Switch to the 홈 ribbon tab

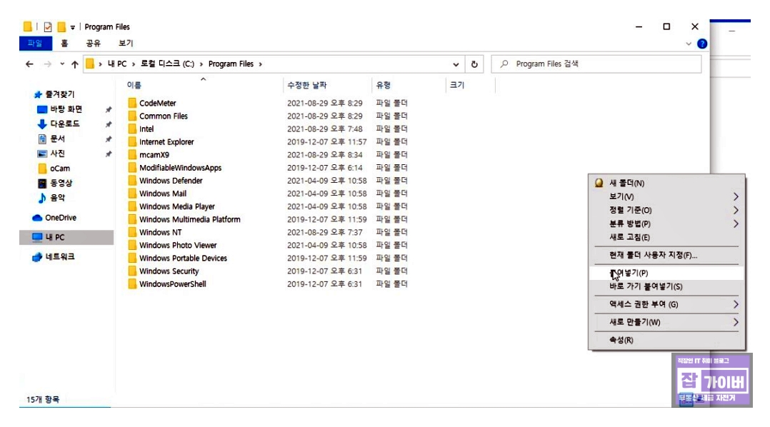pyautogui.click(x=64, y=43)
